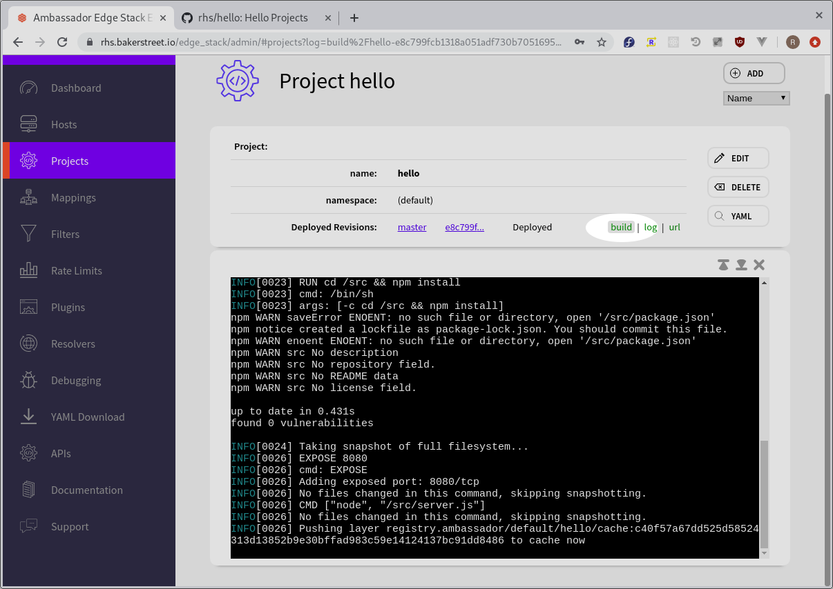Click the red update arrow icon
Viewport: 833px width, 589px height.
point(815,42)
